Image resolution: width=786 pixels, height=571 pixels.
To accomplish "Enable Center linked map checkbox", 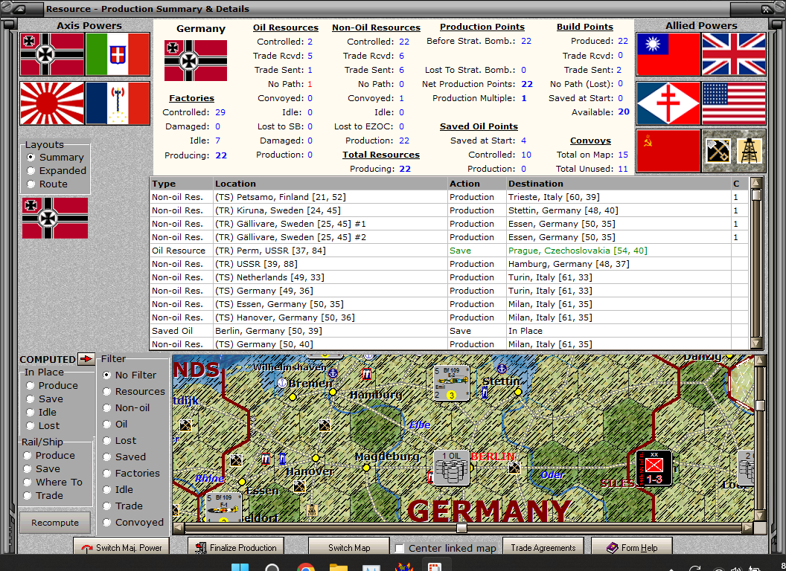I will pos(400,549).
